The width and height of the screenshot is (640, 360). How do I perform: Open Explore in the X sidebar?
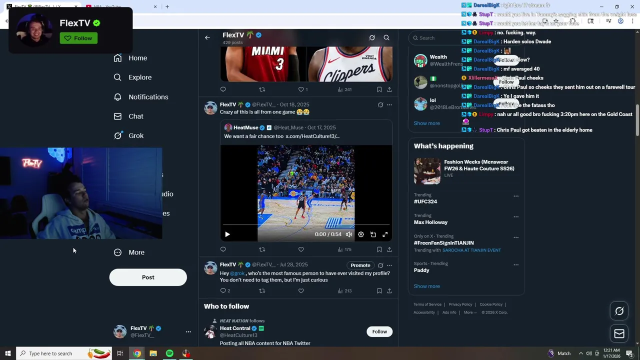tap(132, 77)
